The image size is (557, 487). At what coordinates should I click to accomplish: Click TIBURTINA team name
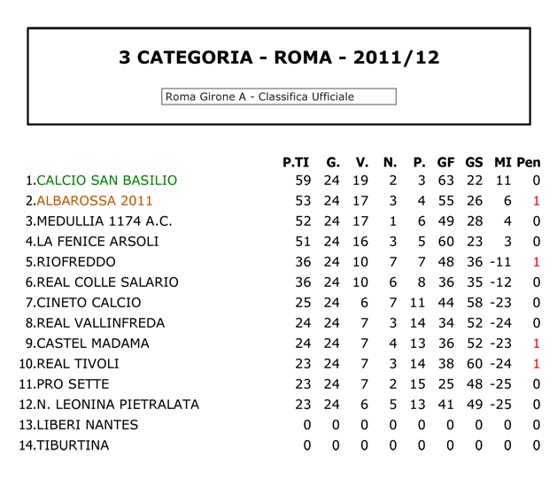tap(73, 445)
